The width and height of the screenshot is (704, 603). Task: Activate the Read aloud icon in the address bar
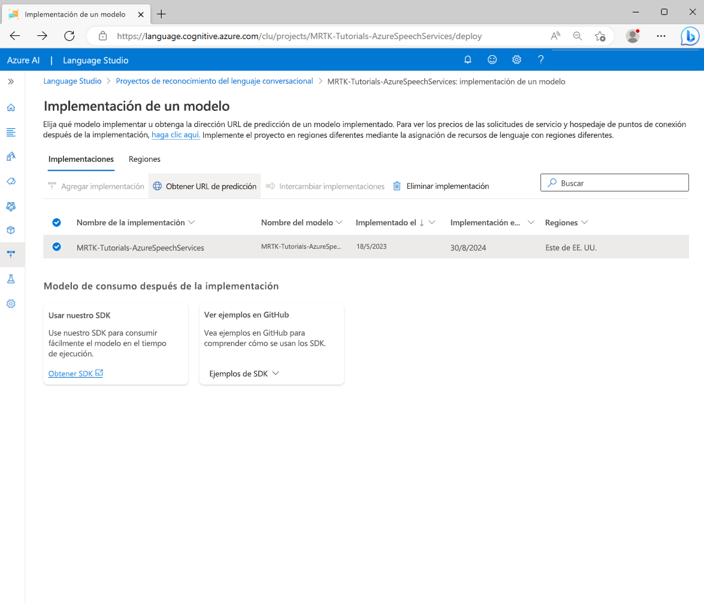click(555, 36)
